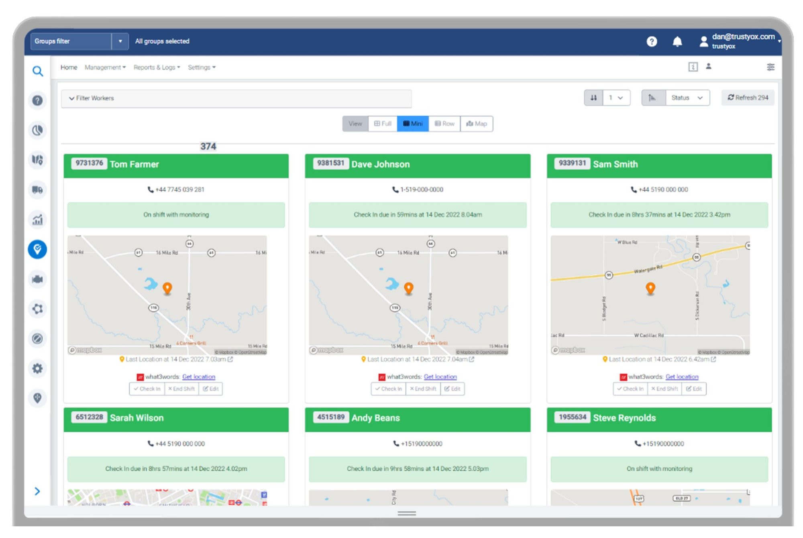Click Tom Farmer's map thumbnail
803x538 pixels.
coord(167,295)
